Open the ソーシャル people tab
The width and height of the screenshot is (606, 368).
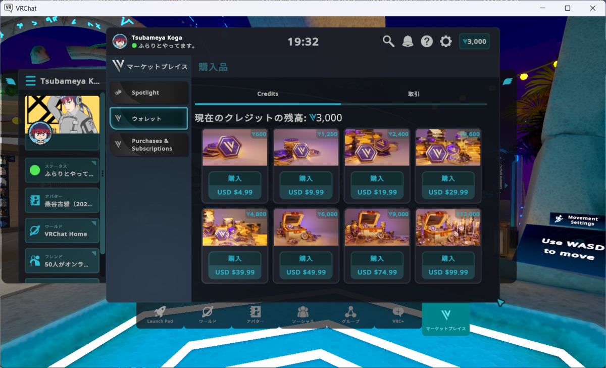[303, 315]
